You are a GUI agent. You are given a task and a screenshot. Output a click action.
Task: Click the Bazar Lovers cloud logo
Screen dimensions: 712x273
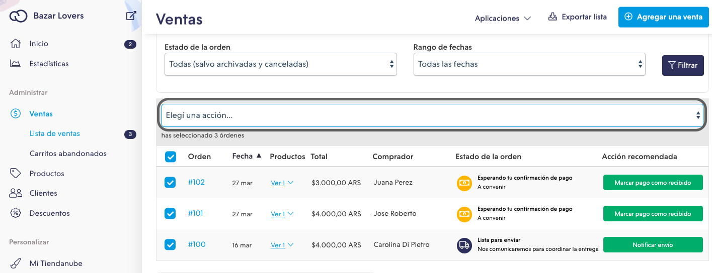[18, 16]
